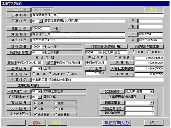Screen dimensions: 171x128
Task: Open the 一覧 list for owner code
Action: click(55, 29)
